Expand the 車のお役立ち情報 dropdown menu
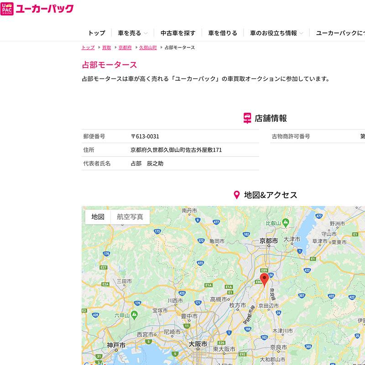 click(276, 33)
